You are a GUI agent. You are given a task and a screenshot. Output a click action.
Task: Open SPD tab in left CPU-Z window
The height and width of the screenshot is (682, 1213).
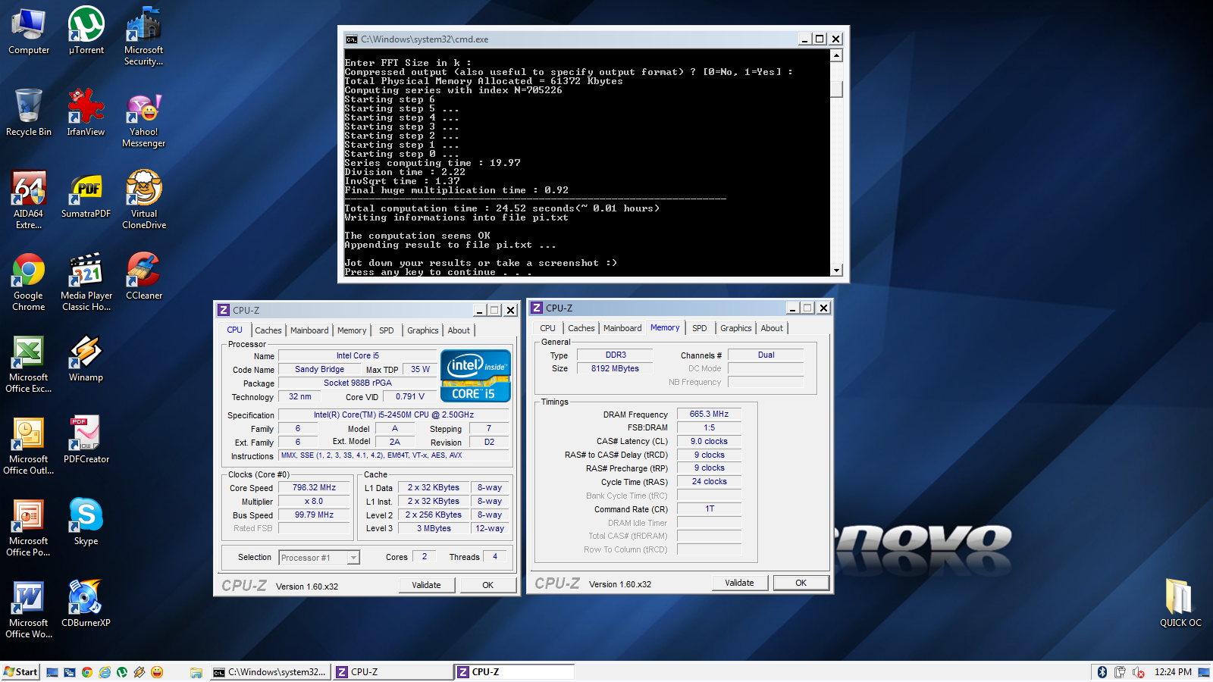(387, 330)
